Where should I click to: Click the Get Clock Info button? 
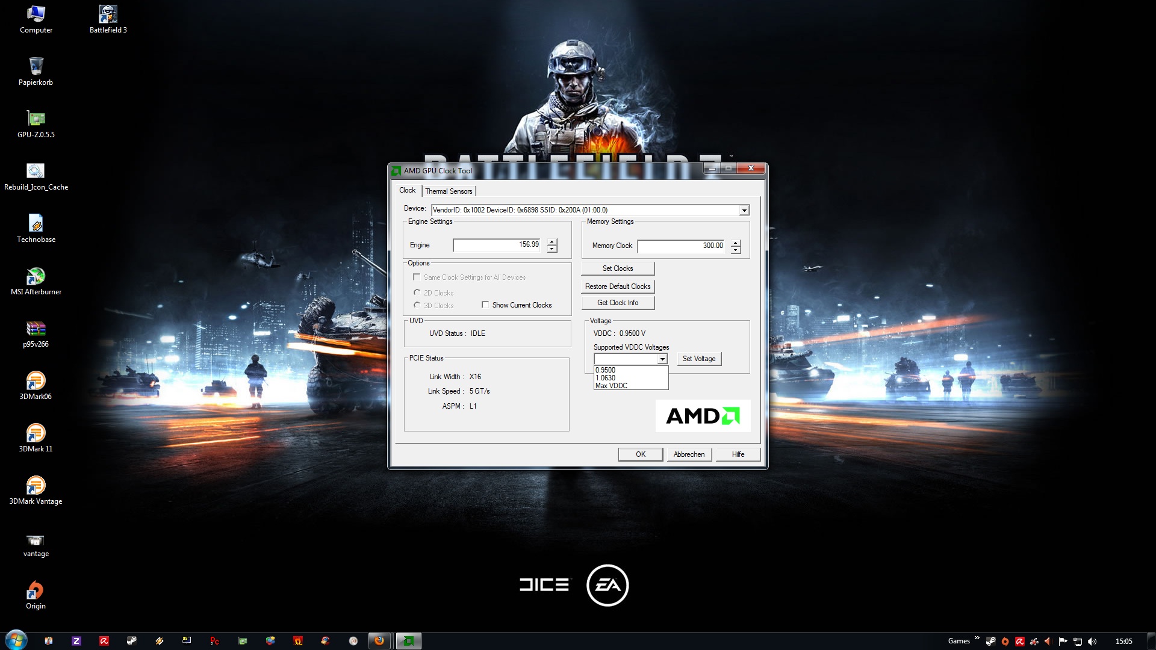pos(618,303)
